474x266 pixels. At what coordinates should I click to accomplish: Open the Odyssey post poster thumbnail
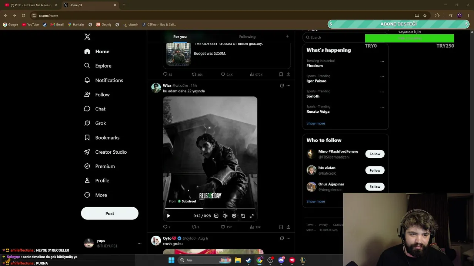178,54
